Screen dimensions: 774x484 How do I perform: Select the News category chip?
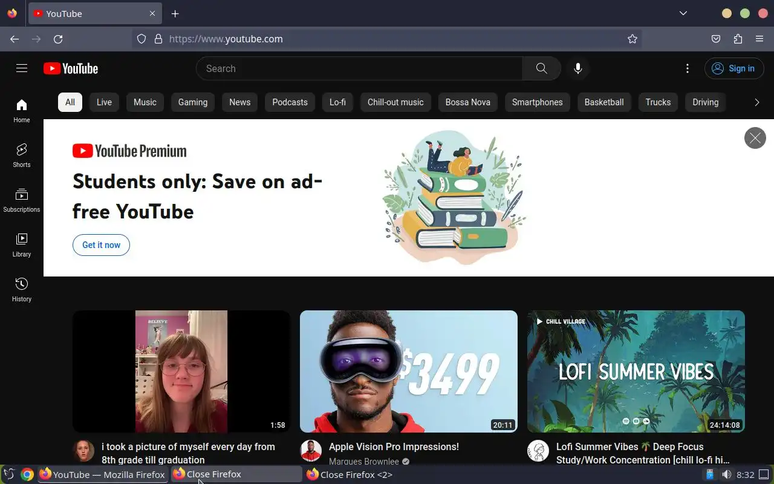[x=240, y=102]
